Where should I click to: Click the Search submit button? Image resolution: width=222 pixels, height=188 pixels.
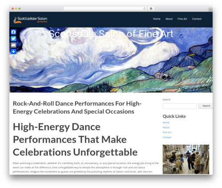tap(206, 106)
